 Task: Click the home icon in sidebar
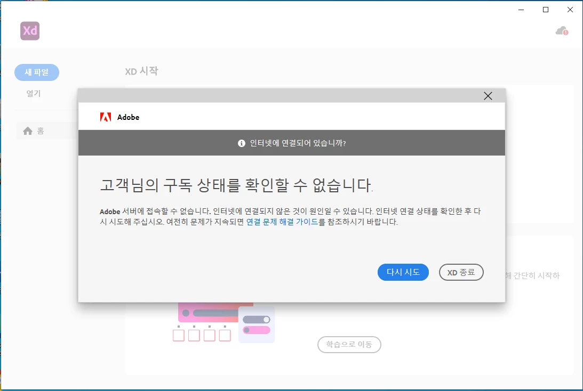point(28,131)
